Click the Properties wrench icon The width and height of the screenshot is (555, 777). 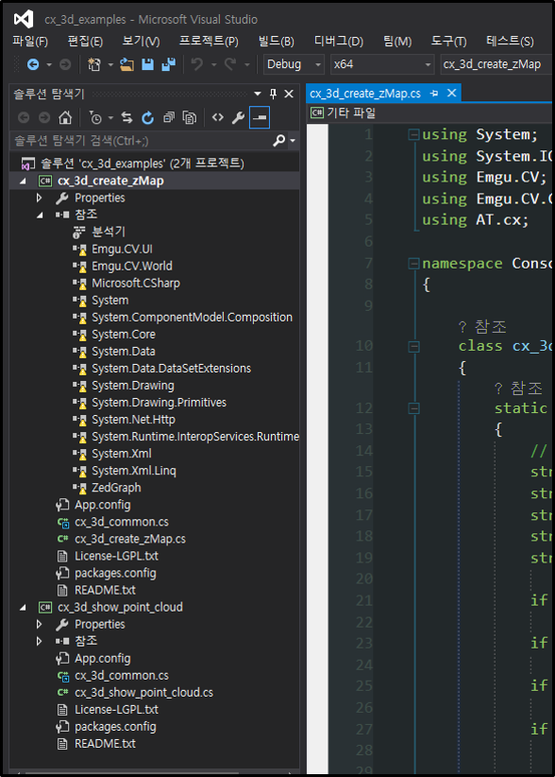238,117
